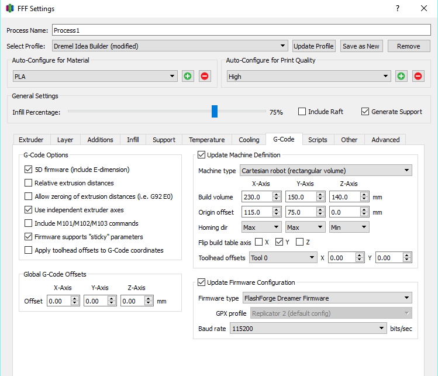Click the Save as New button
This screenshot has height=376, width=438.
coord(361,46)
